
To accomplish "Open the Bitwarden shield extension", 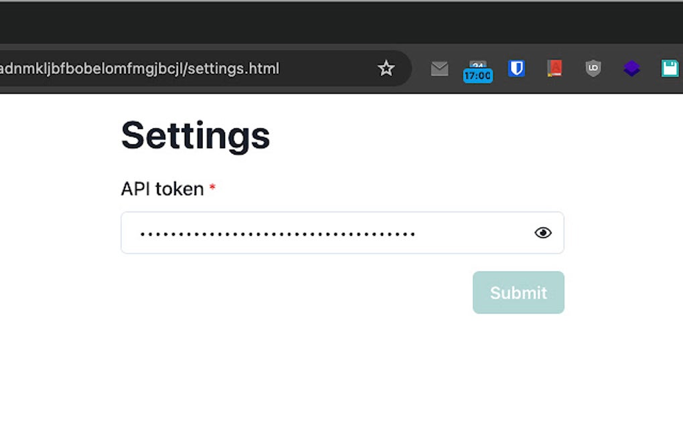I will pos(516,68).
